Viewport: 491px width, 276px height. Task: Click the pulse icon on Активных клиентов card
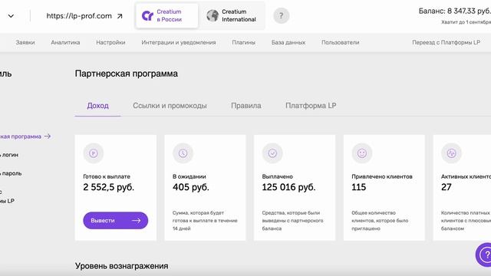pyautogui.click(x=451, y=153)
